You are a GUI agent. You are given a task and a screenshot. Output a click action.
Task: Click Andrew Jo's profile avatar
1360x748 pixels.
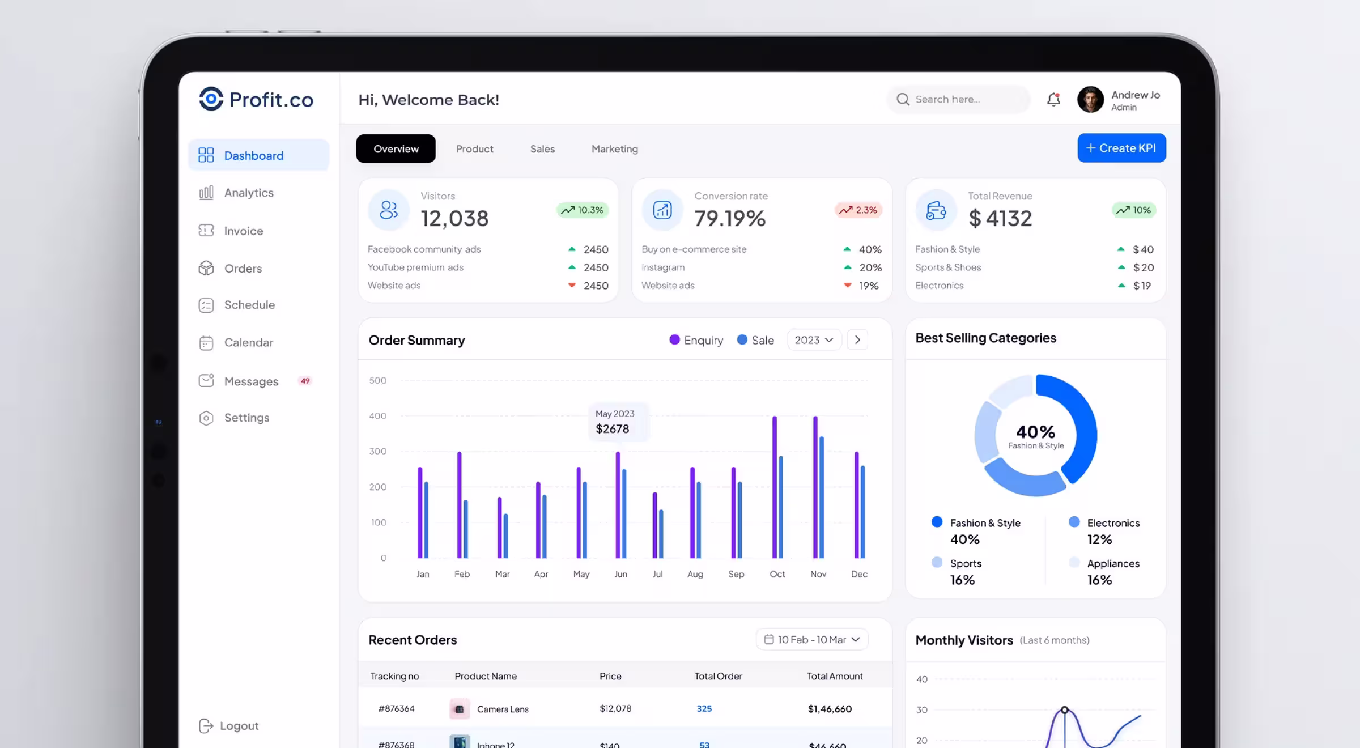point(1090,100)
